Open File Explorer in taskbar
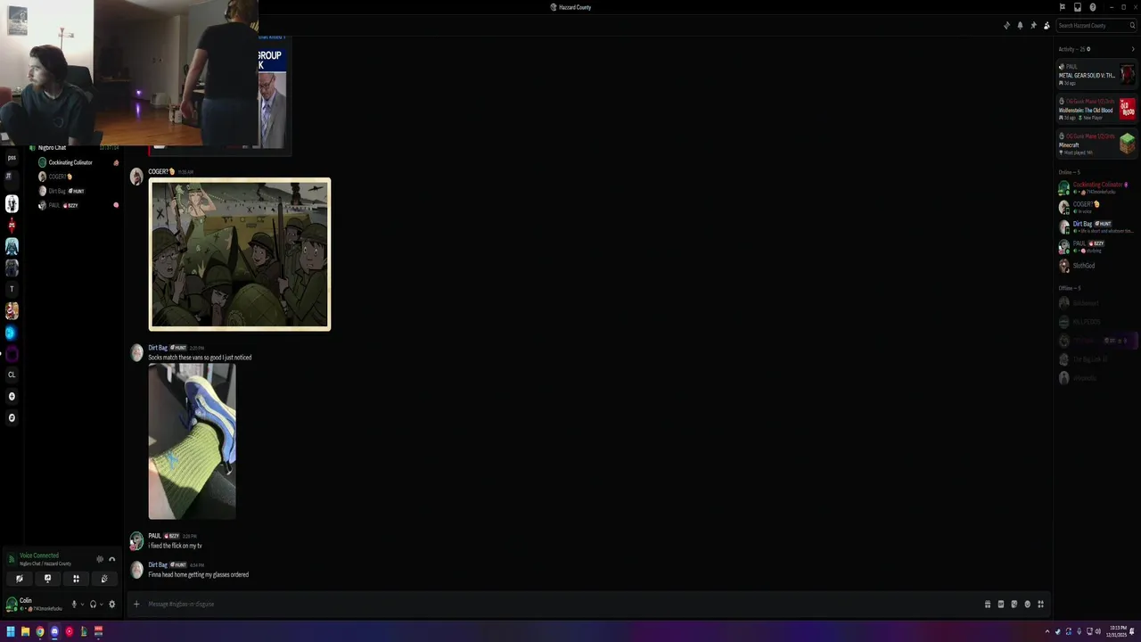Screen dimensions: 1141x642 pyautogui.click(x=25, y=632)
